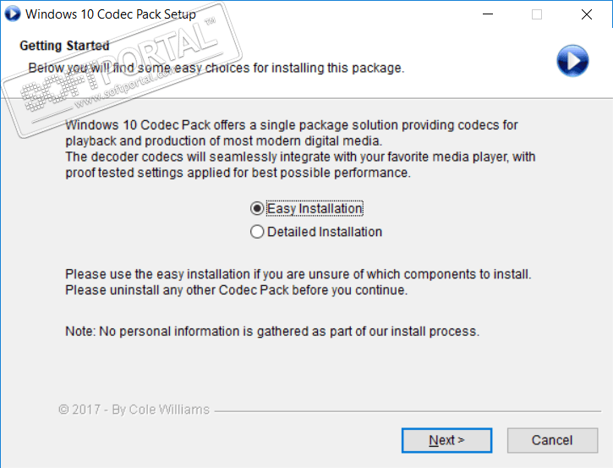613x468 pixels.
Task: Click the 'Easy Installation' label text
Action: pyautogui.click(x=315, y=208)
